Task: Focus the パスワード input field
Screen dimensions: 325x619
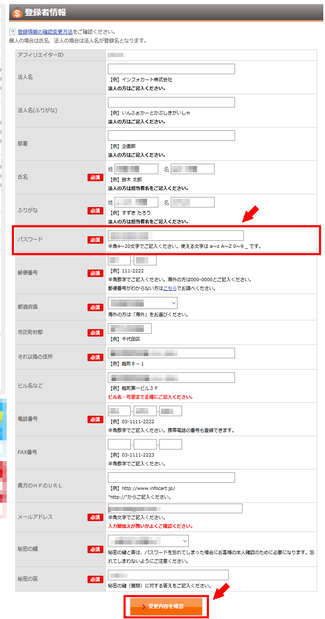Action: coord(176,235)
